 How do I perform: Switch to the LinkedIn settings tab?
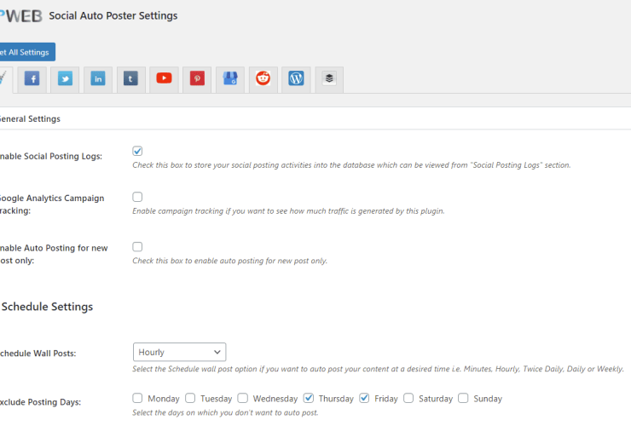tap(98, 79)
